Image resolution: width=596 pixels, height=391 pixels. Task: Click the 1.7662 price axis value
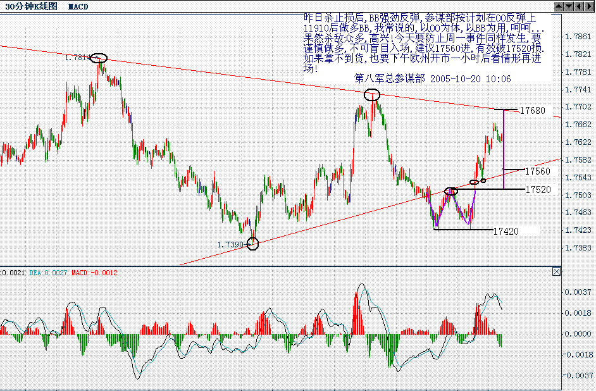click(578, 125)
